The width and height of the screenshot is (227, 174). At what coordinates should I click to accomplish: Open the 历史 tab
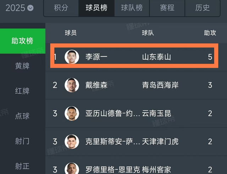(203, 8)
